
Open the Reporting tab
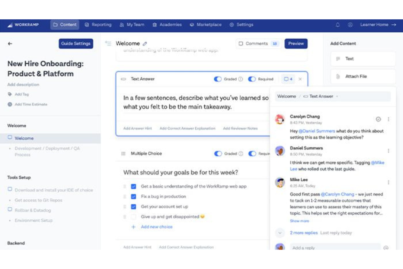98,25
